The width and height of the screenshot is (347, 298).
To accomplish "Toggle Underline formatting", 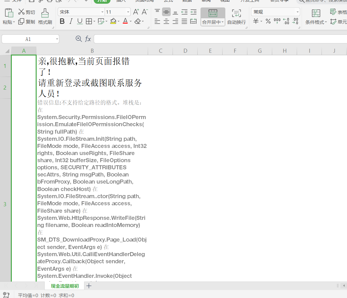I will 80,21.
